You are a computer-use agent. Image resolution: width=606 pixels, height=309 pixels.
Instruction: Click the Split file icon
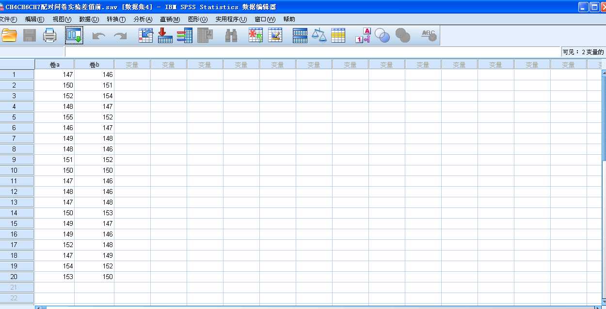tap(300, 35)
